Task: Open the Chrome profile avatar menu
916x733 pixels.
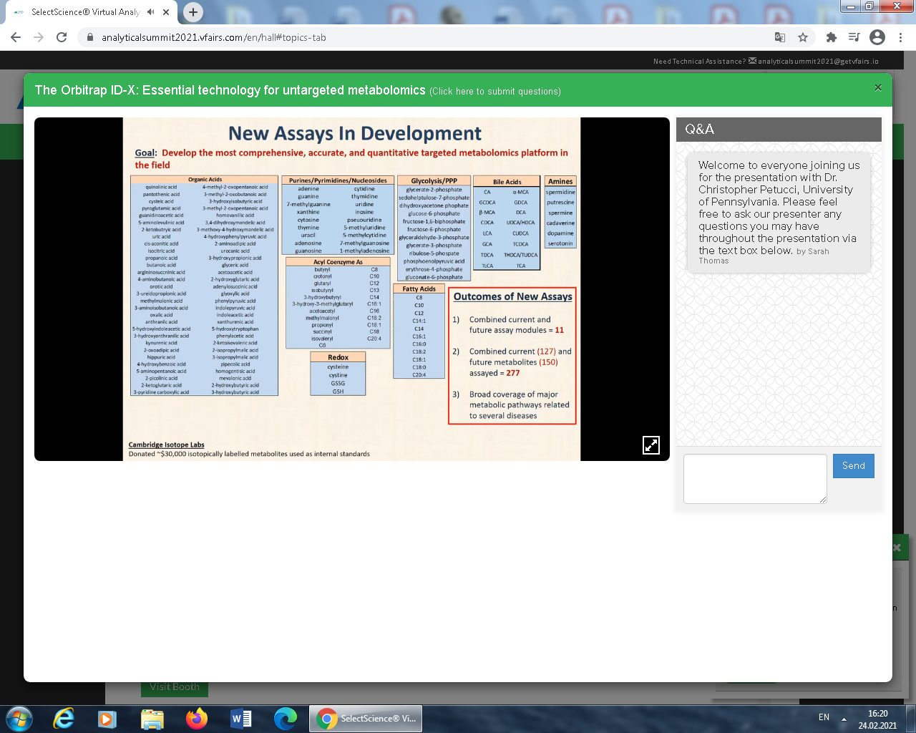Action: [877, 37]
